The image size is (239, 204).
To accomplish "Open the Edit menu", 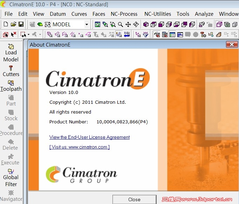I will (x=23, y=14).
